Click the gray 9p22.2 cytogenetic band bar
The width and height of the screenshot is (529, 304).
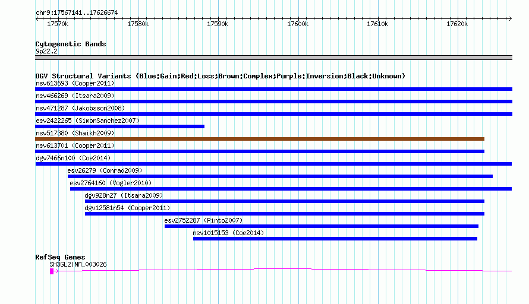273,58
